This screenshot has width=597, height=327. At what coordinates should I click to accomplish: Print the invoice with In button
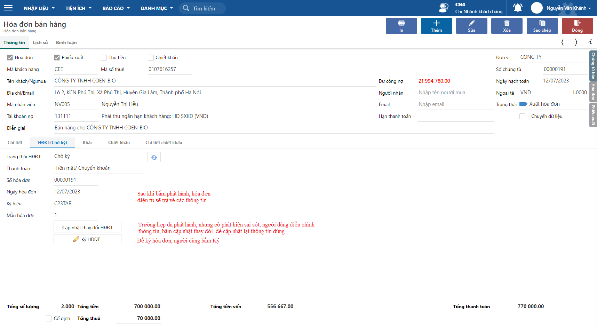coord(401,26)
